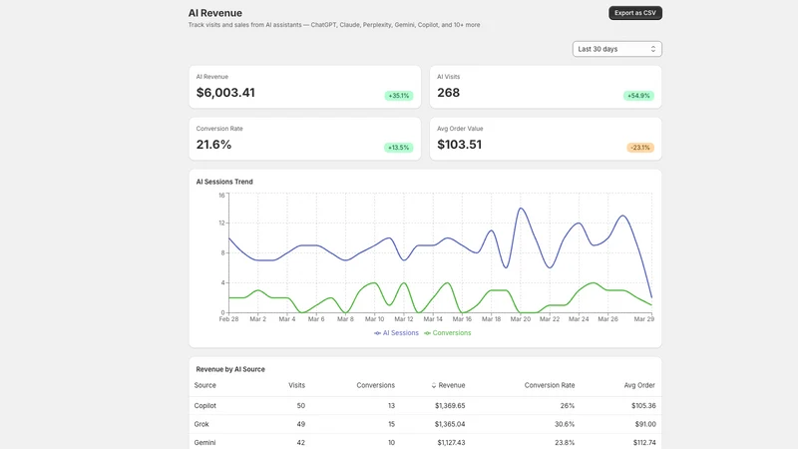The height and width of the screenshot is (449, 798).
Task: Click the AI Revenue +35.1% badge
Action: point(398,96)
